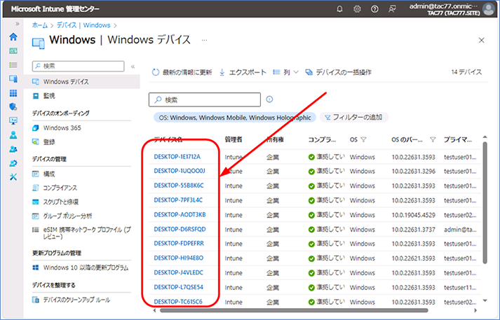Open Tenant administration icon in sidebar
Viewport: 500px width, 320px height.
(13, 163)
